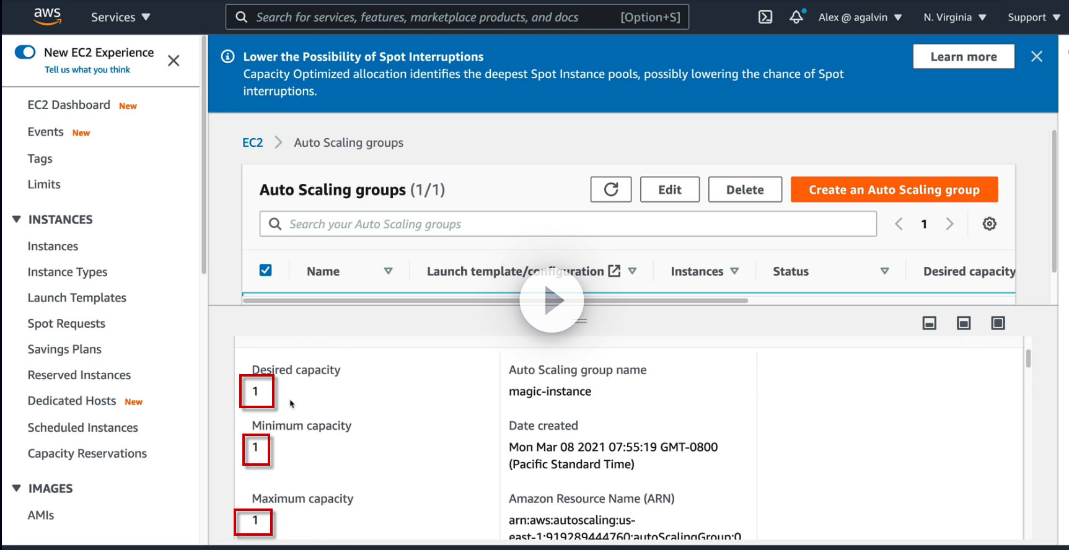Go to next page of results
This screenshot has height=550, width=1069.
[x=949, y=224]
